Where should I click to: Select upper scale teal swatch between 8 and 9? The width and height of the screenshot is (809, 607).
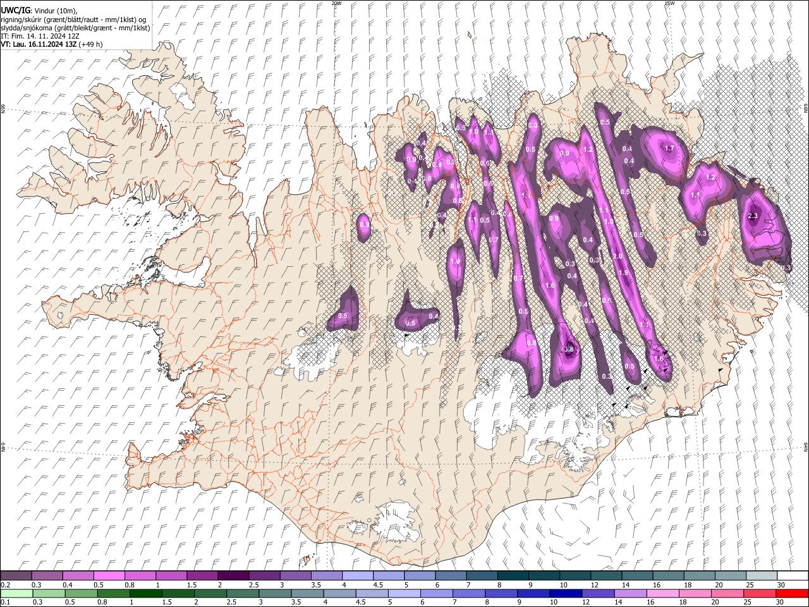(x=513, y=575)
